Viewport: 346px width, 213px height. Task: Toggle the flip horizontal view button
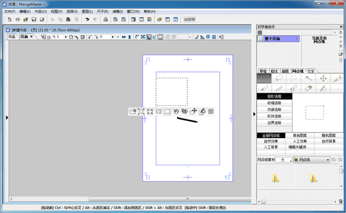tap(123, 37)
